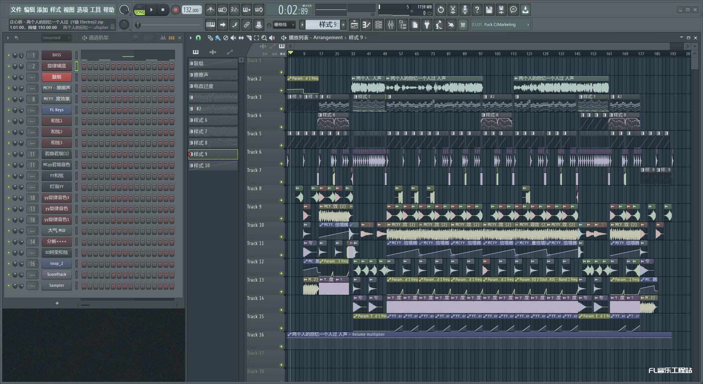Toggle wait for input before recording
The image size is (703, 384).
pos(222,10)
